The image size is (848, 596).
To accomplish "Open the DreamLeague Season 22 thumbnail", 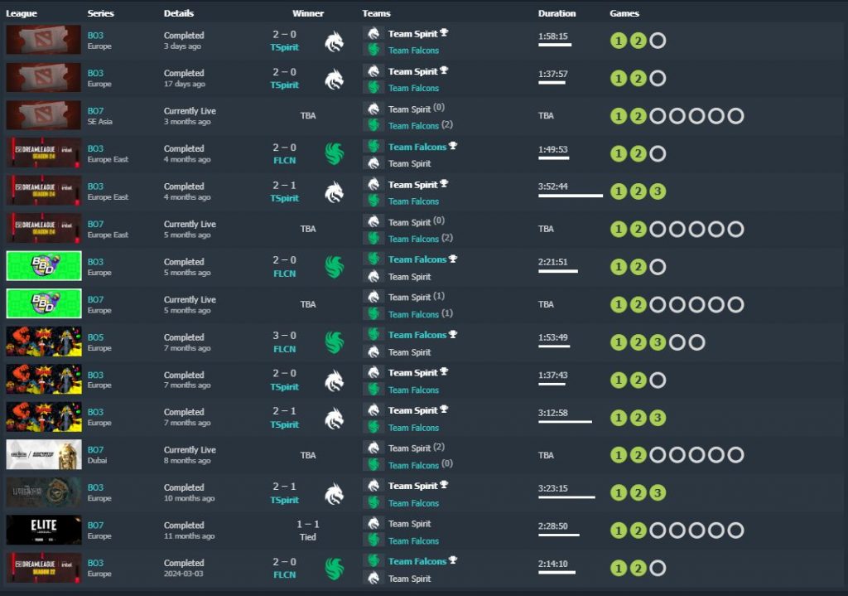I will coord(44,568).
